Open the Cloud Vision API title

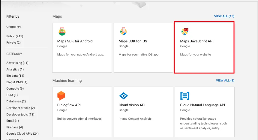pyautogui.click(x=132, y=105)
